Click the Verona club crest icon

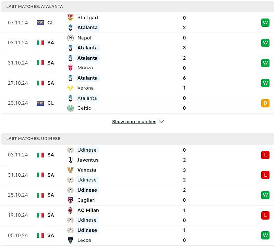[x=70, y=88]
